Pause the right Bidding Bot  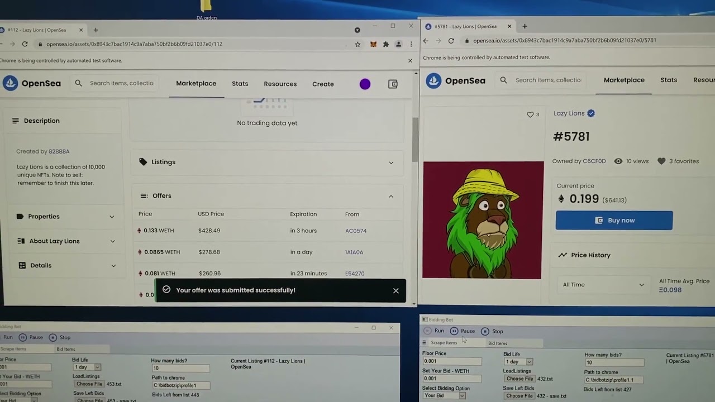[x=463, y=331]
